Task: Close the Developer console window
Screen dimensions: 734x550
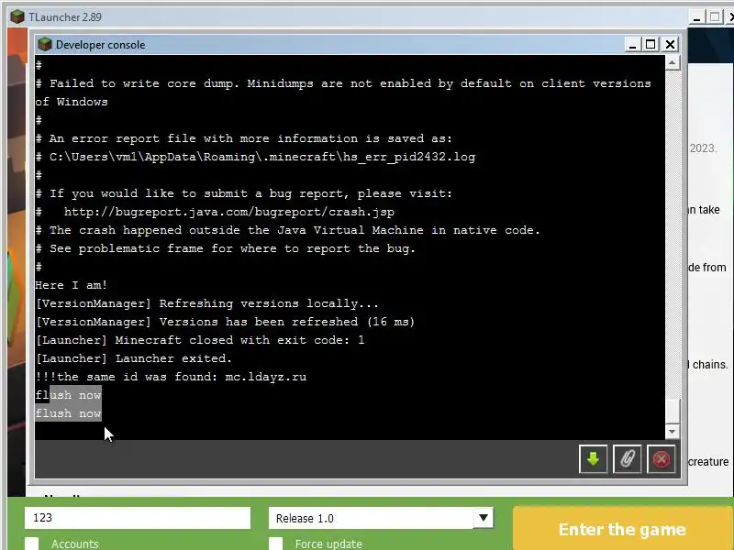Action: [x=671, y=44]
